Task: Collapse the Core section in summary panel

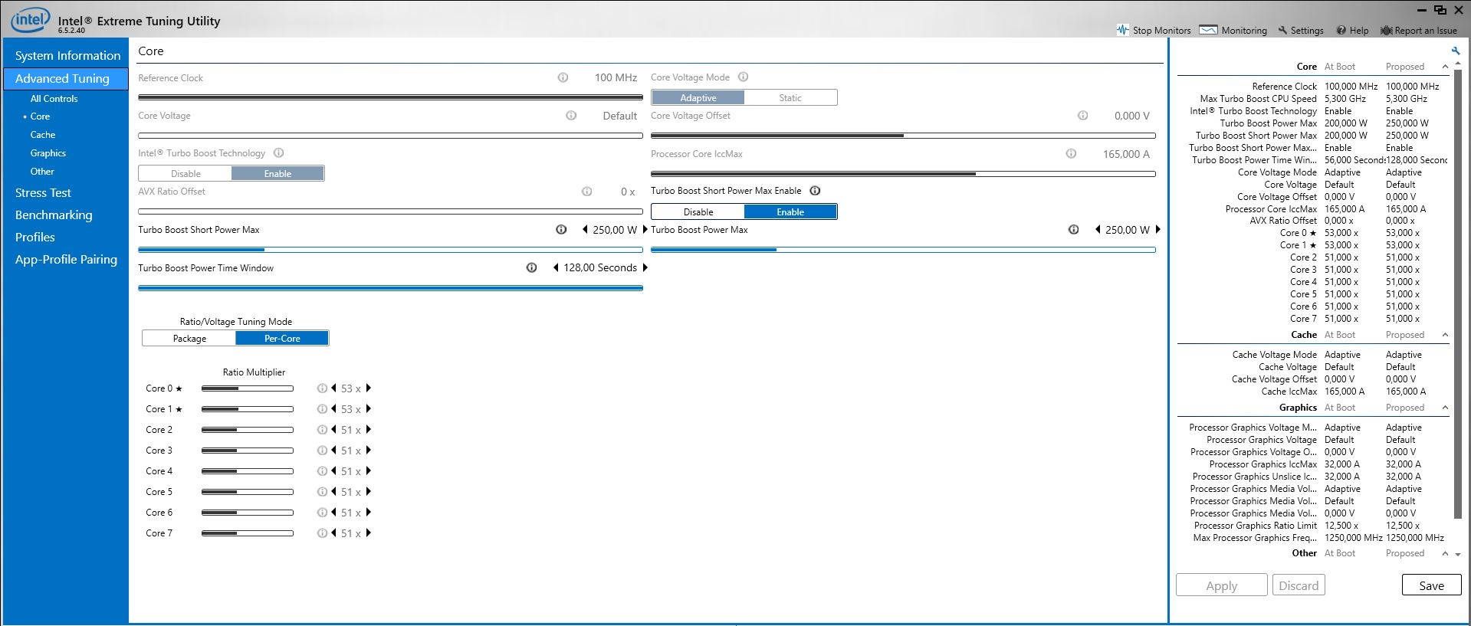Action: click(1445, 67)
